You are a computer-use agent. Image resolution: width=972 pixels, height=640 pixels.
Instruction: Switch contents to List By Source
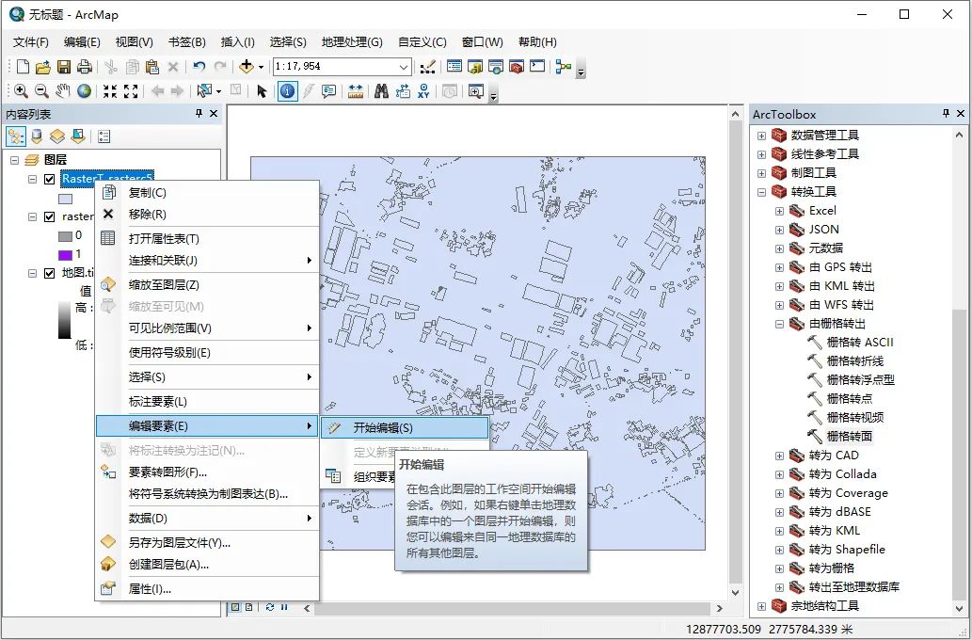click(37, 136)
